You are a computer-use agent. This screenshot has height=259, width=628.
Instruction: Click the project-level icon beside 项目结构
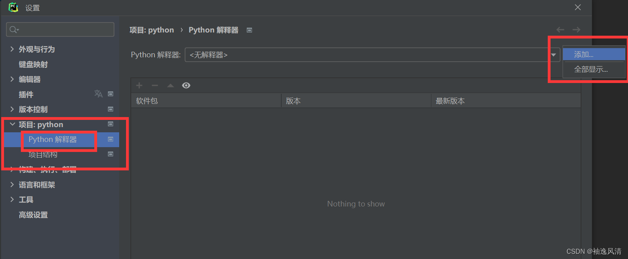tap(111, 154)
